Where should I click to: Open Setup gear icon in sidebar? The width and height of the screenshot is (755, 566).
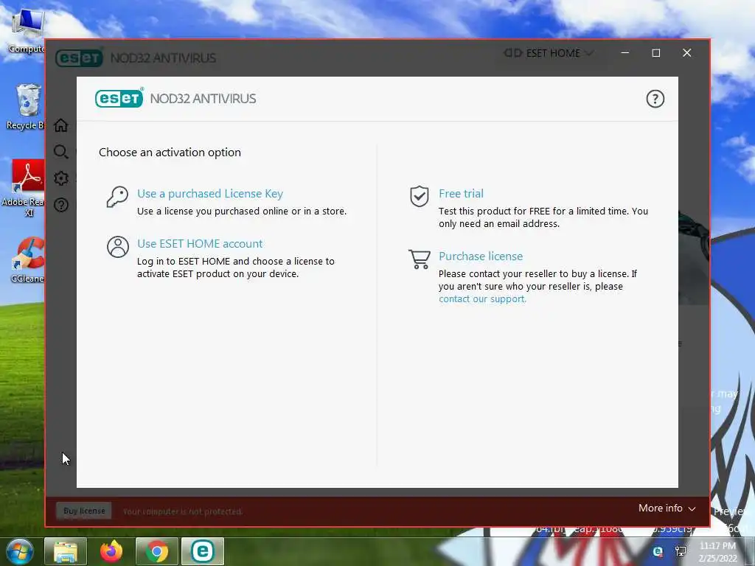61,178
